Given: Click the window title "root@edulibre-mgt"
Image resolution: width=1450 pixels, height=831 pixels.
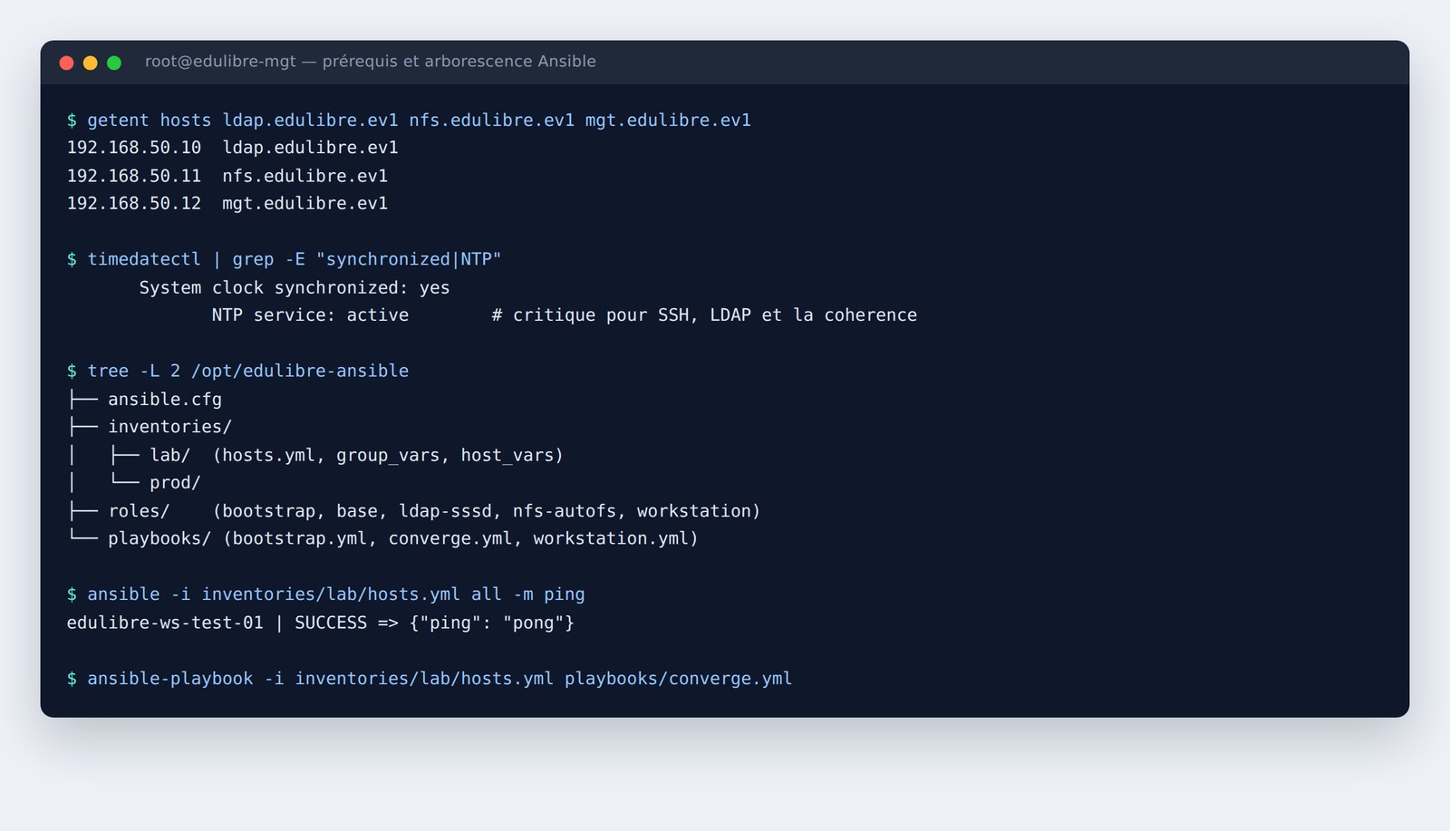Looking at the screenshot, I should [220, 62].
